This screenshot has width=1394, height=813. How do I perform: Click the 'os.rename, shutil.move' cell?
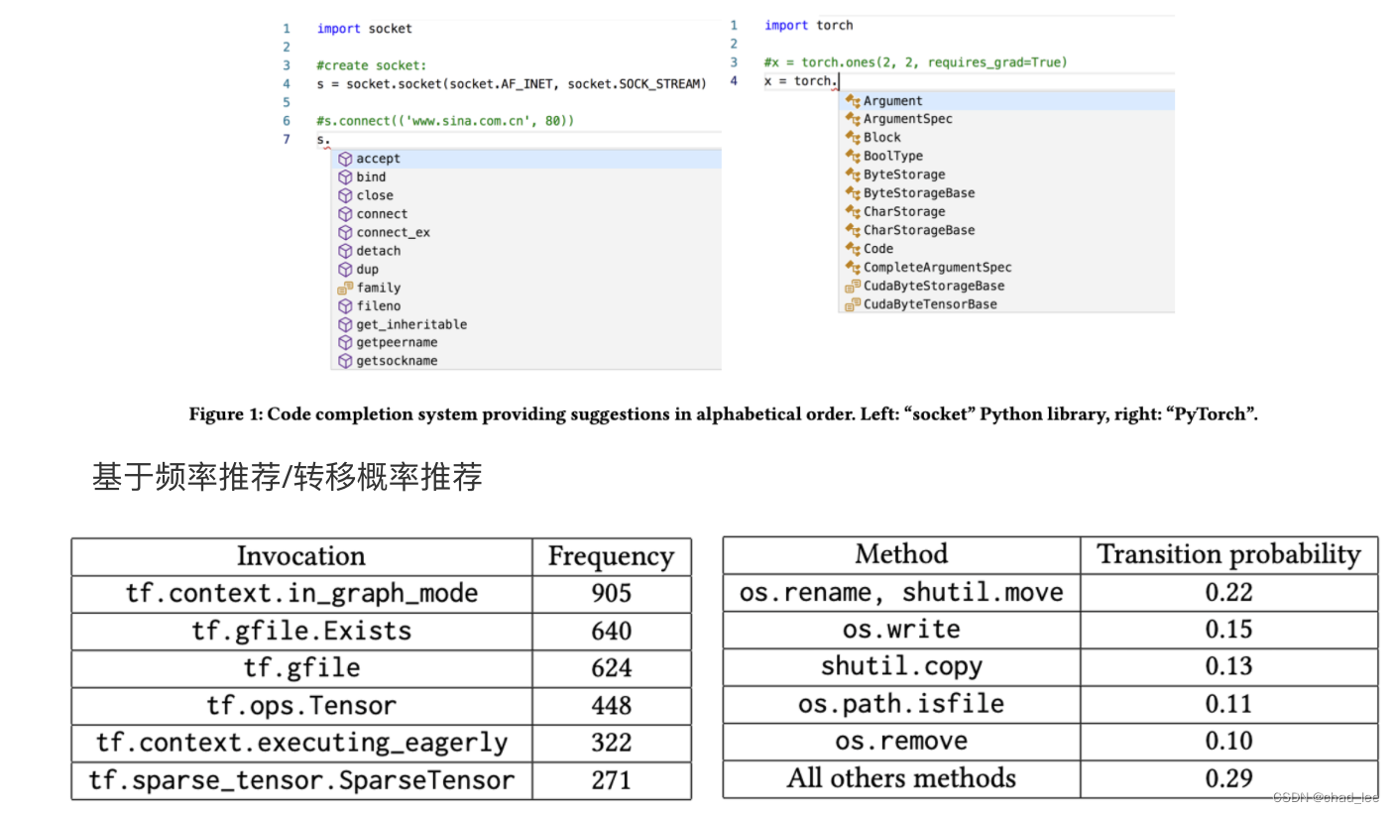click(901, 593)
